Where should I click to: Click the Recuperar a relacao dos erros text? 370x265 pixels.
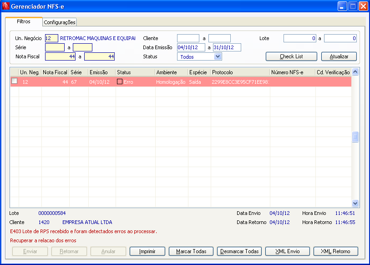tap(43, 240)
